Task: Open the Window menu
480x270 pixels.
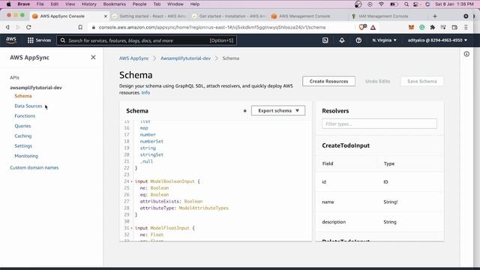Action: pos(175,4)
